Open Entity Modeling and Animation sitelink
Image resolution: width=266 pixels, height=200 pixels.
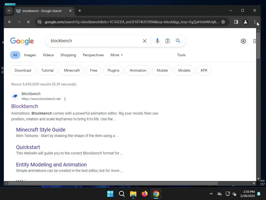coord(51,165)
